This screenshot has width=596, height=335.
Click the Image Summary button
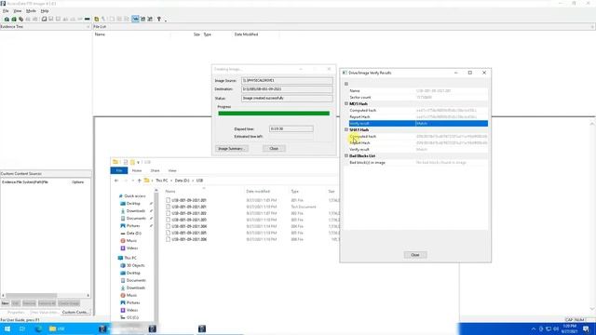[x=232, y=149]
